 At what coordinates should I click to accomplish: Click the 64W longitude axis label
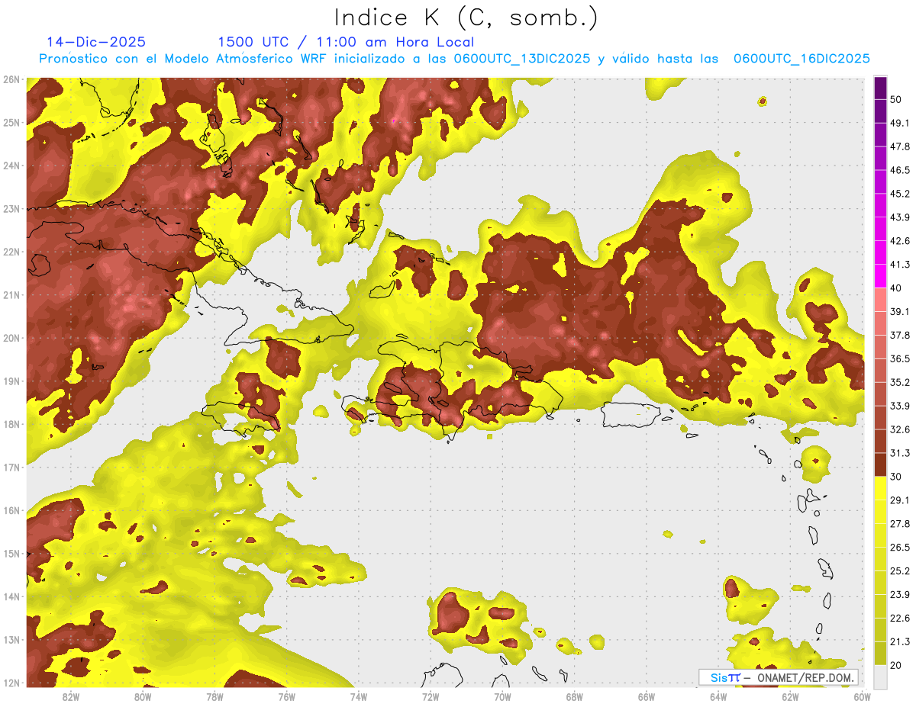coord(718,697)
